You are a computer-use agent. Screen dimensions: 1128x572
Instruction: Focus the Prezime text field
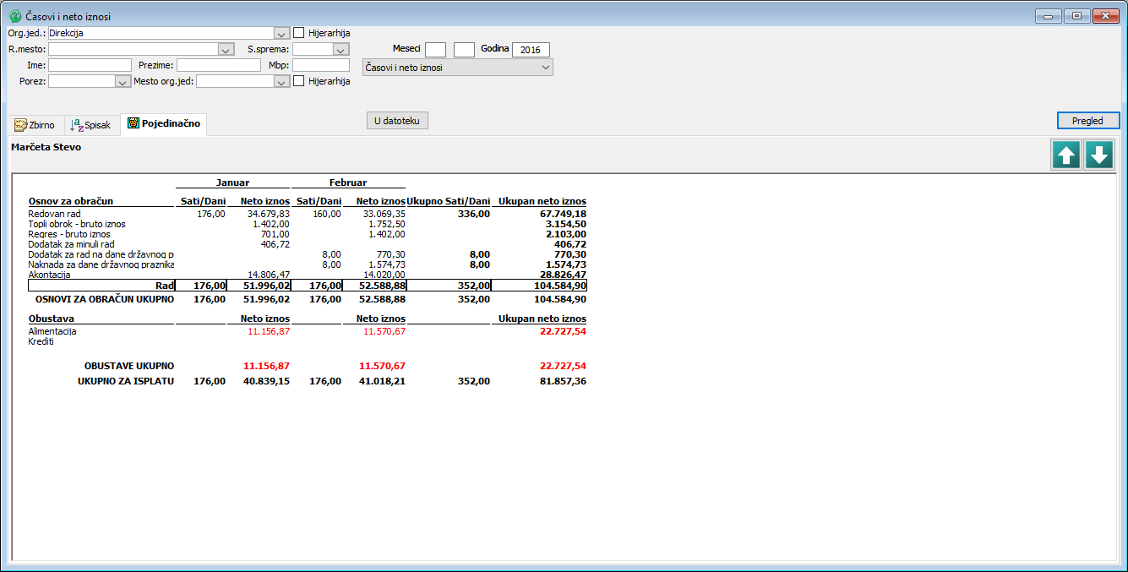coord(218,65)
